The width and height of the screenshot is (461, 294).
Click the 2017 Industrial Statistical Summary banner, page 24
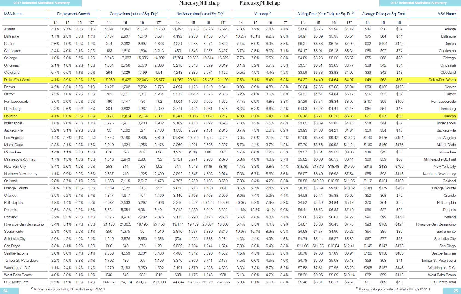point(41,3)
